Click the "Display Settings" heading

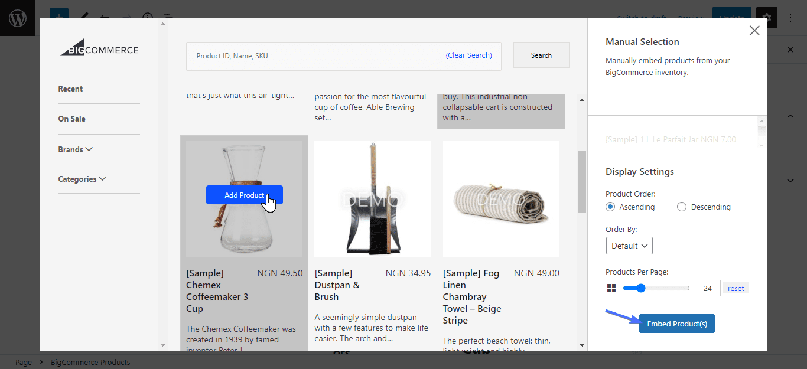[x=640, y=172]
